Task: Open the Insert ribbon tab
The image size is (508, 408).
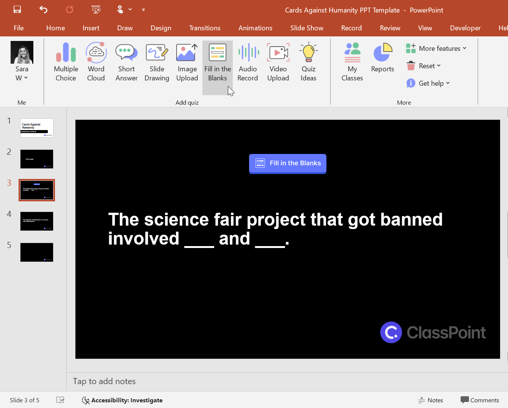Action: coord(91,28)
